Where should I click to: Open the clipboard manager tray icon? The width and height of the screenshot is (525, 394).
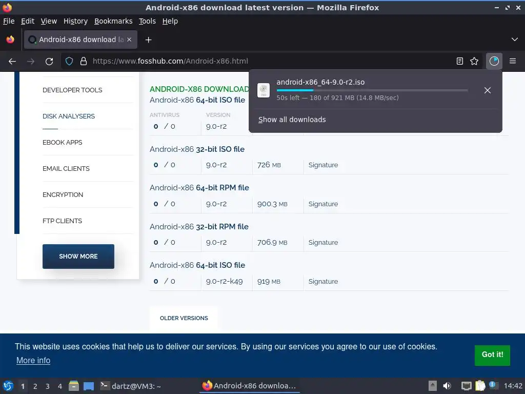pyautogui.click(x=480, y=386)
